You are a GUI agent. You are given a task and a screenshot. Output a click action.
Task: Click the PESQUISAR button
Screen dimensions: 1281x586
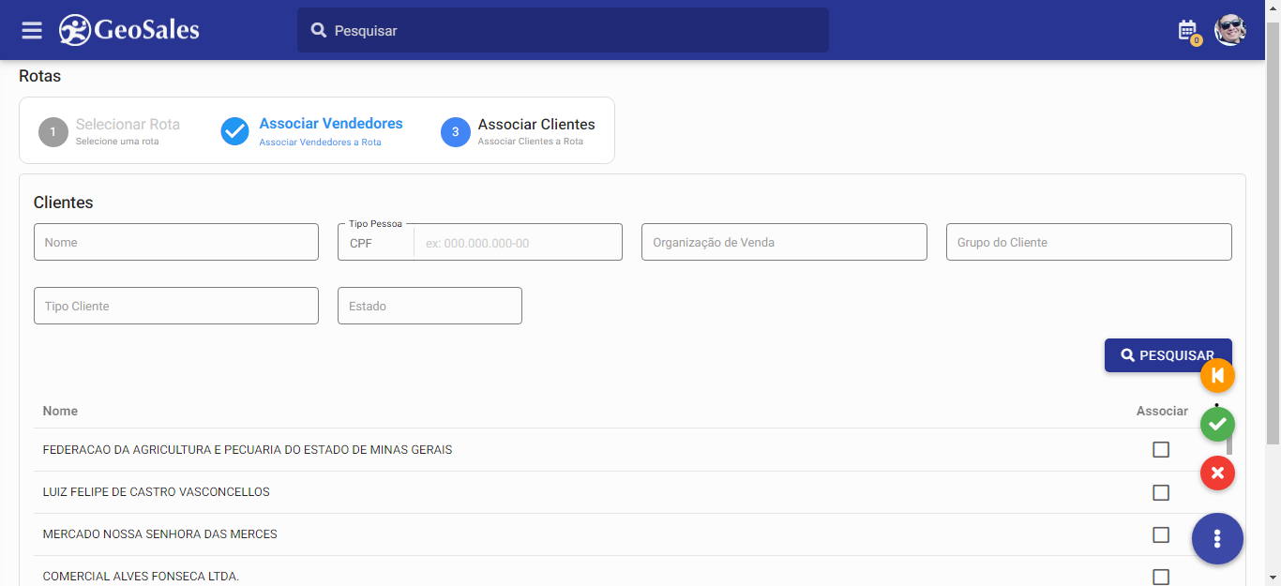pos(1168,355)
